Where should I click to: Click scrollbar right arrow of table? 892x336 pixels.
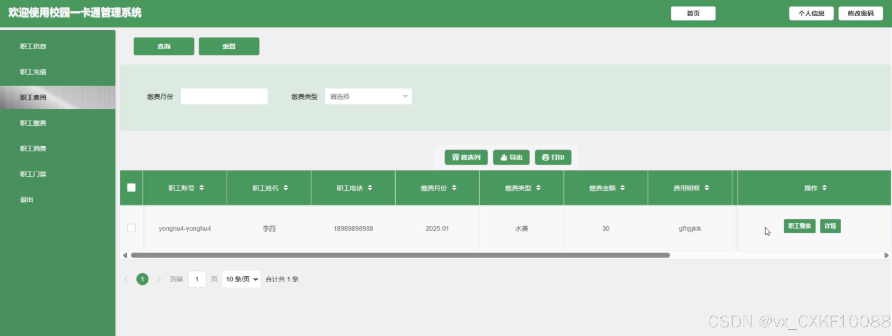pos(886,255)
